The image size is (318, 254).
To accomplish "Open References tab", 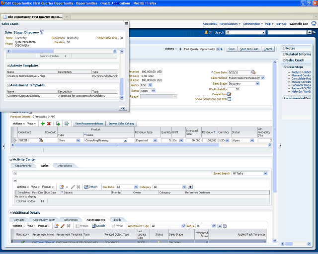I will [71, 220].
